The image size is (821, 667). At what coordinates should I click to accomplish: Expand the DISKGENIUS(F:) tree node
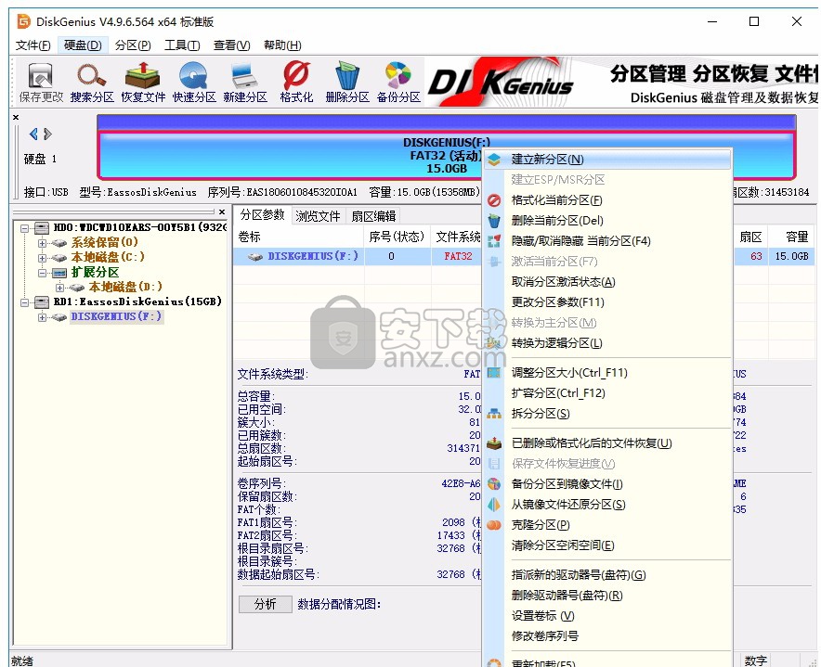click(x=42, y=317)
